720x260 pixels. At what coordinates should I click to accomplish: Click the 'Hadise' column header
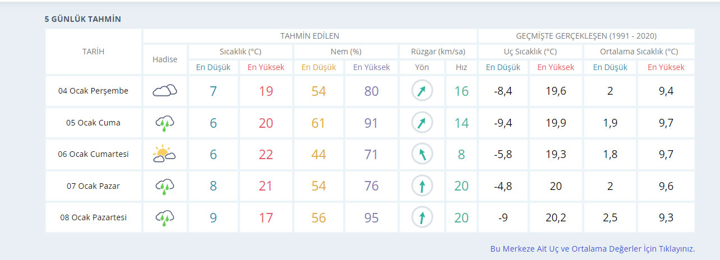[x=164, y=59]
